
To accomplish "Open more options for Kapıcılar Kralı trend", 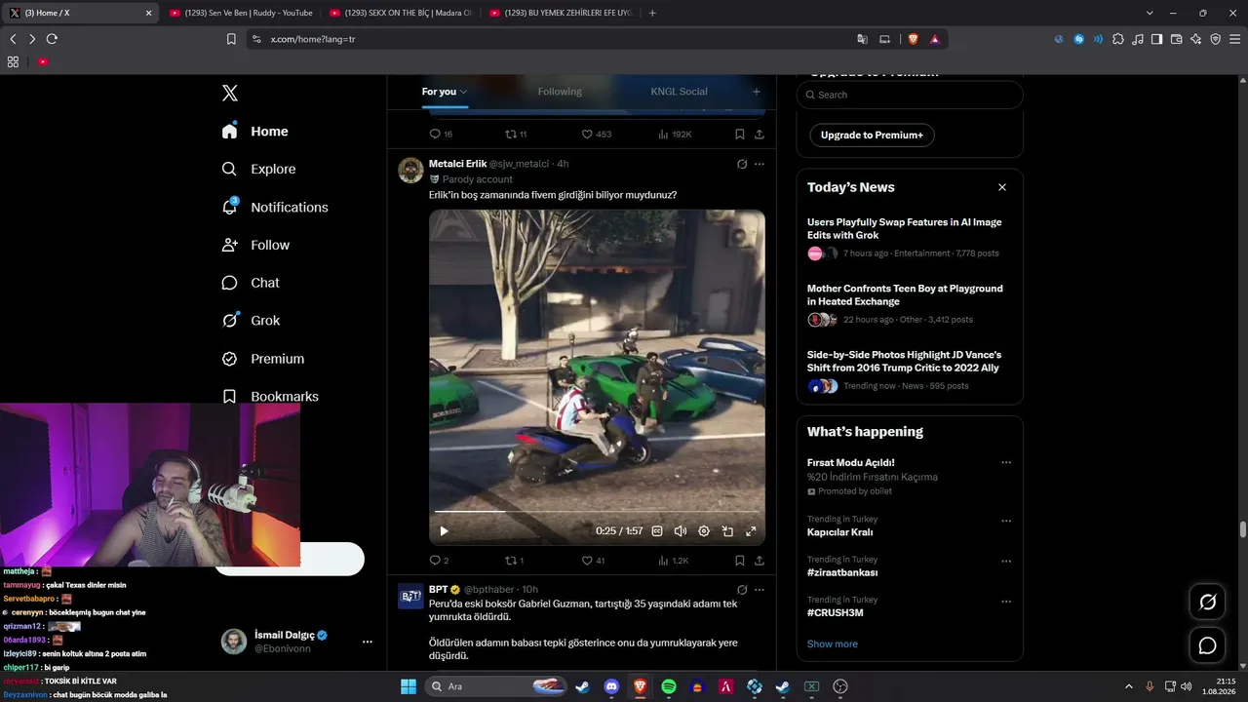I will click(x=1006, y=521).
